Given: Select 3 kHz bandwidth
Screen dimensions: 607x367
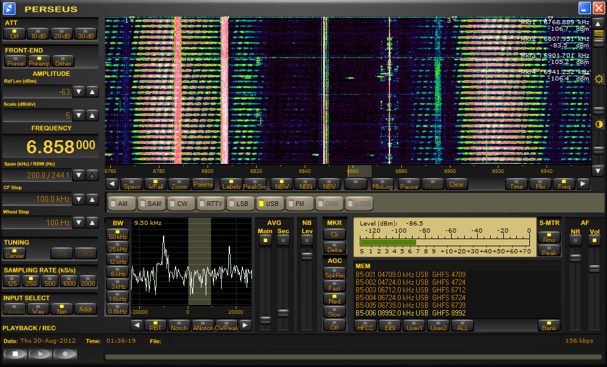Looking at the screenshot, I should (x=118, y=284).
